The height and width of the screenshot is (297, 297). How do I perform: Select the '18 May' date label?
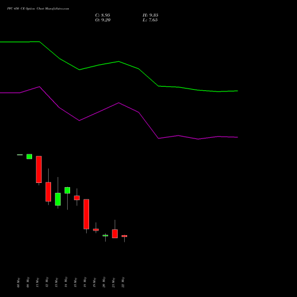point(85,282)
